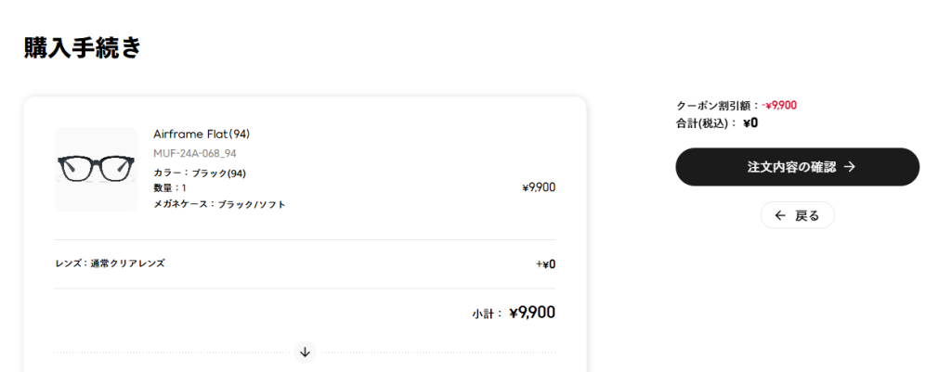Click the bold subtotal amount ¥9,900

pyautogui.click(x=532, y=313)
